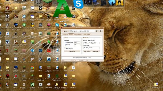Pause the Bandicam recording

(x=96, y=31)
